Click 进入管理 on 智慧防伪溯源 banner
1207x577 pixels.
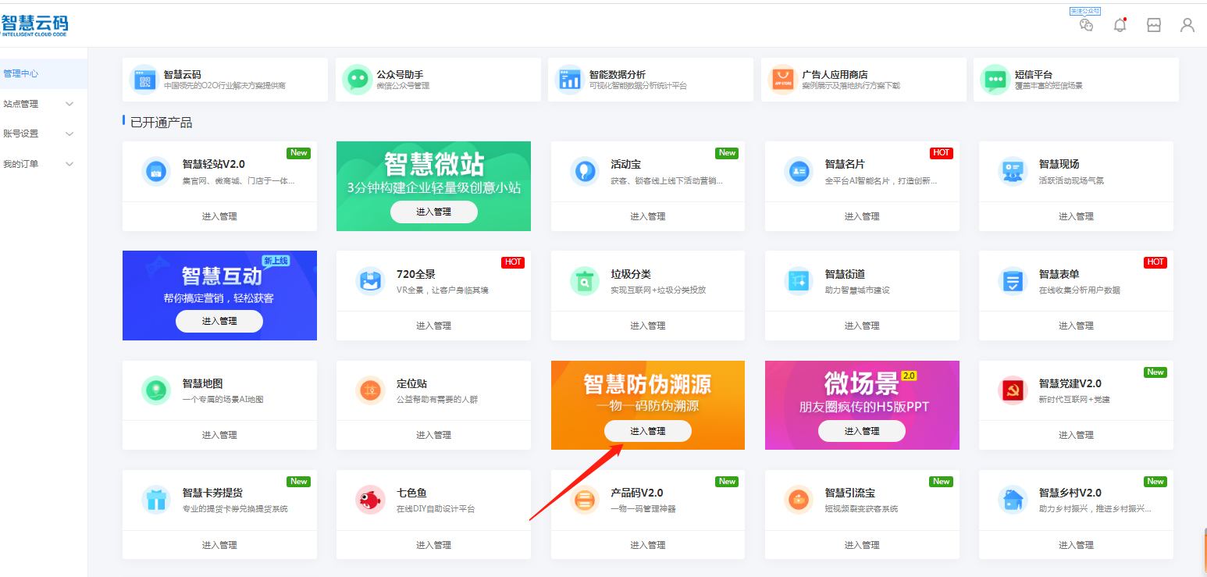(x=647, y=431)
